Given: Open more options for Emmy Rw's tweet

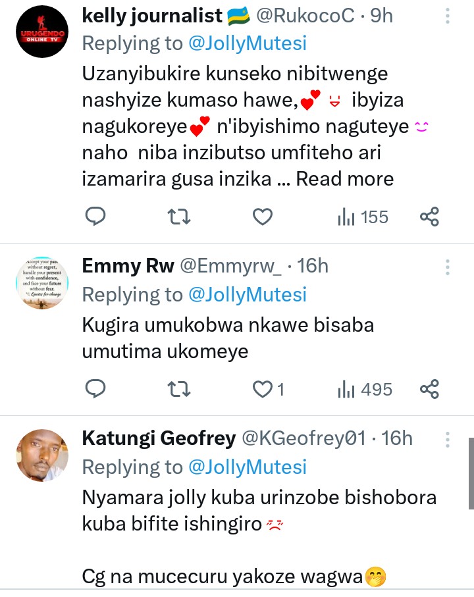Looking at the screenshot, I should click(448, 267).
